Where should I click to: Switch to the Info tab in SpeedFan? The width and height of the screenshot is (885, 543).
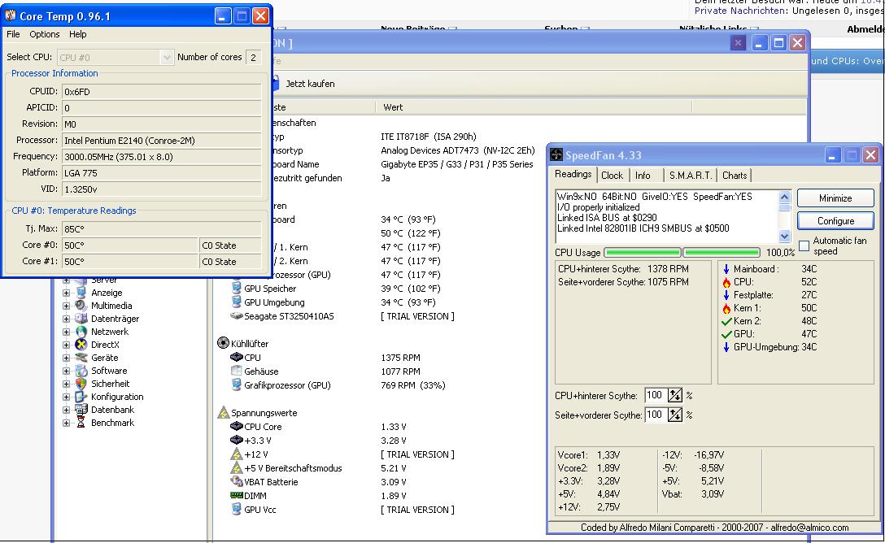(x=643, y=176)
